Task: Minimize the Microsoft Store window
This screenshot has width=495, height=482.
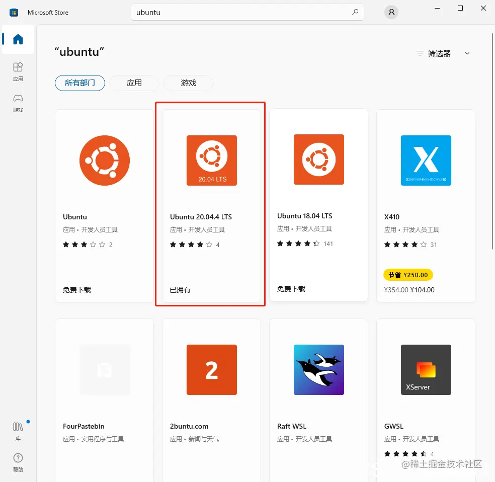Action: [437, 8]
